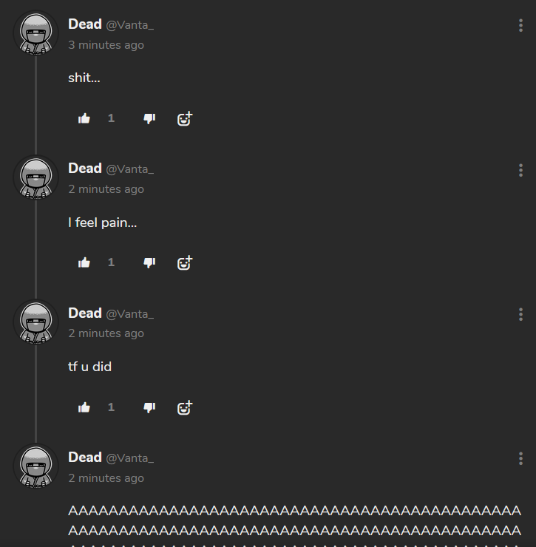Click avatar beside the "tf u did" comment
The image size is (536, 547).
[x=35, y=322]
